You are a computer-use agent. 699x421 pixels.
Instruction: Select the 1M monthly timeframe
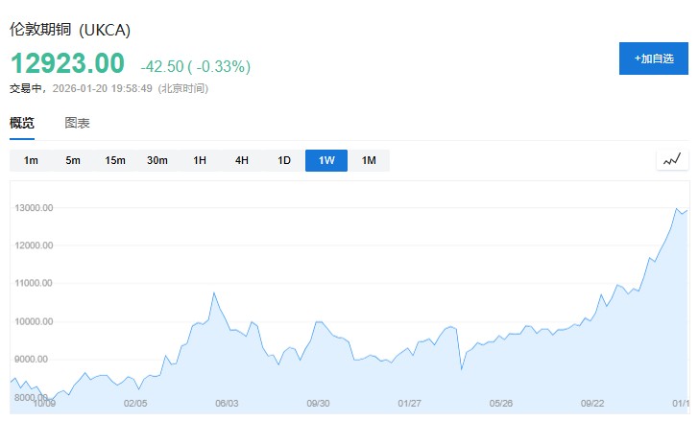(369, 160)
